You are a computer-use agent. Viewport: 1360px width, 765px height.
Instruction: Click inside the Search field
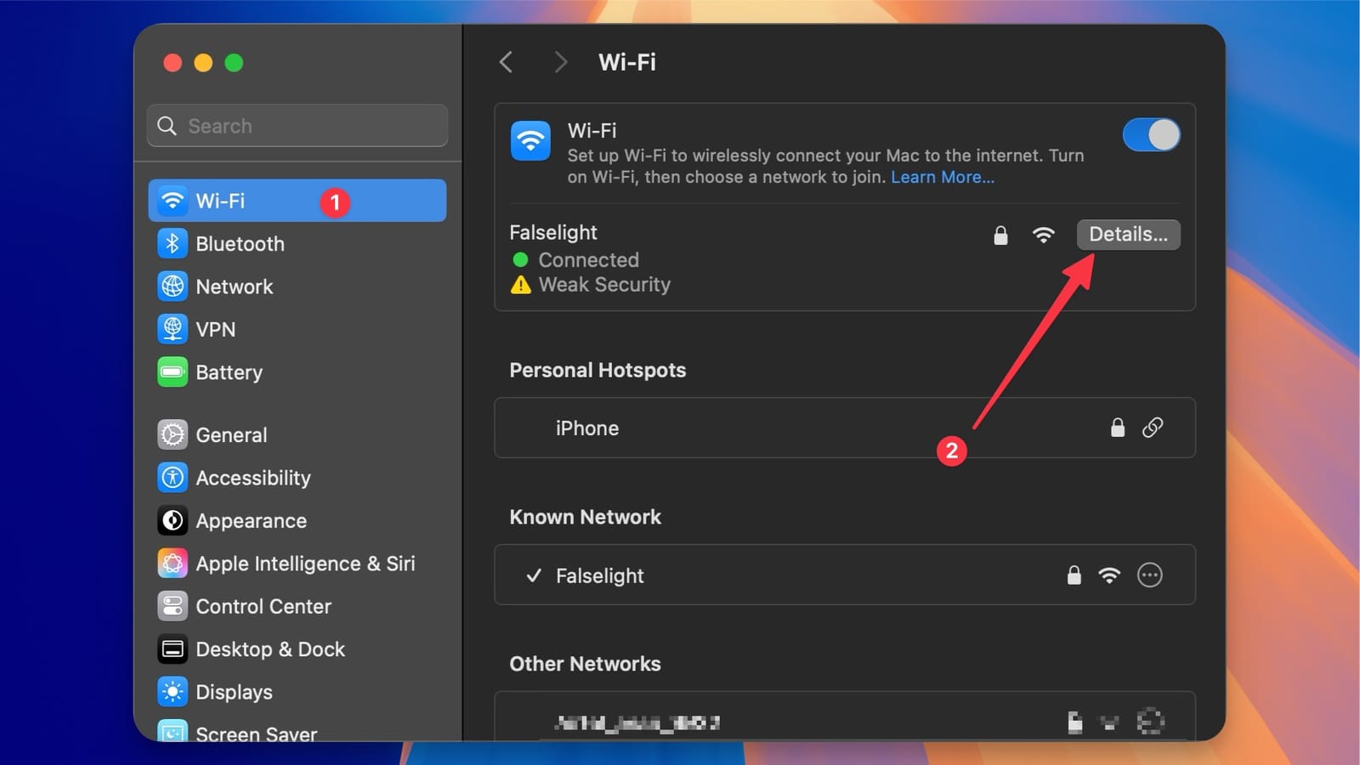point(297,126)
